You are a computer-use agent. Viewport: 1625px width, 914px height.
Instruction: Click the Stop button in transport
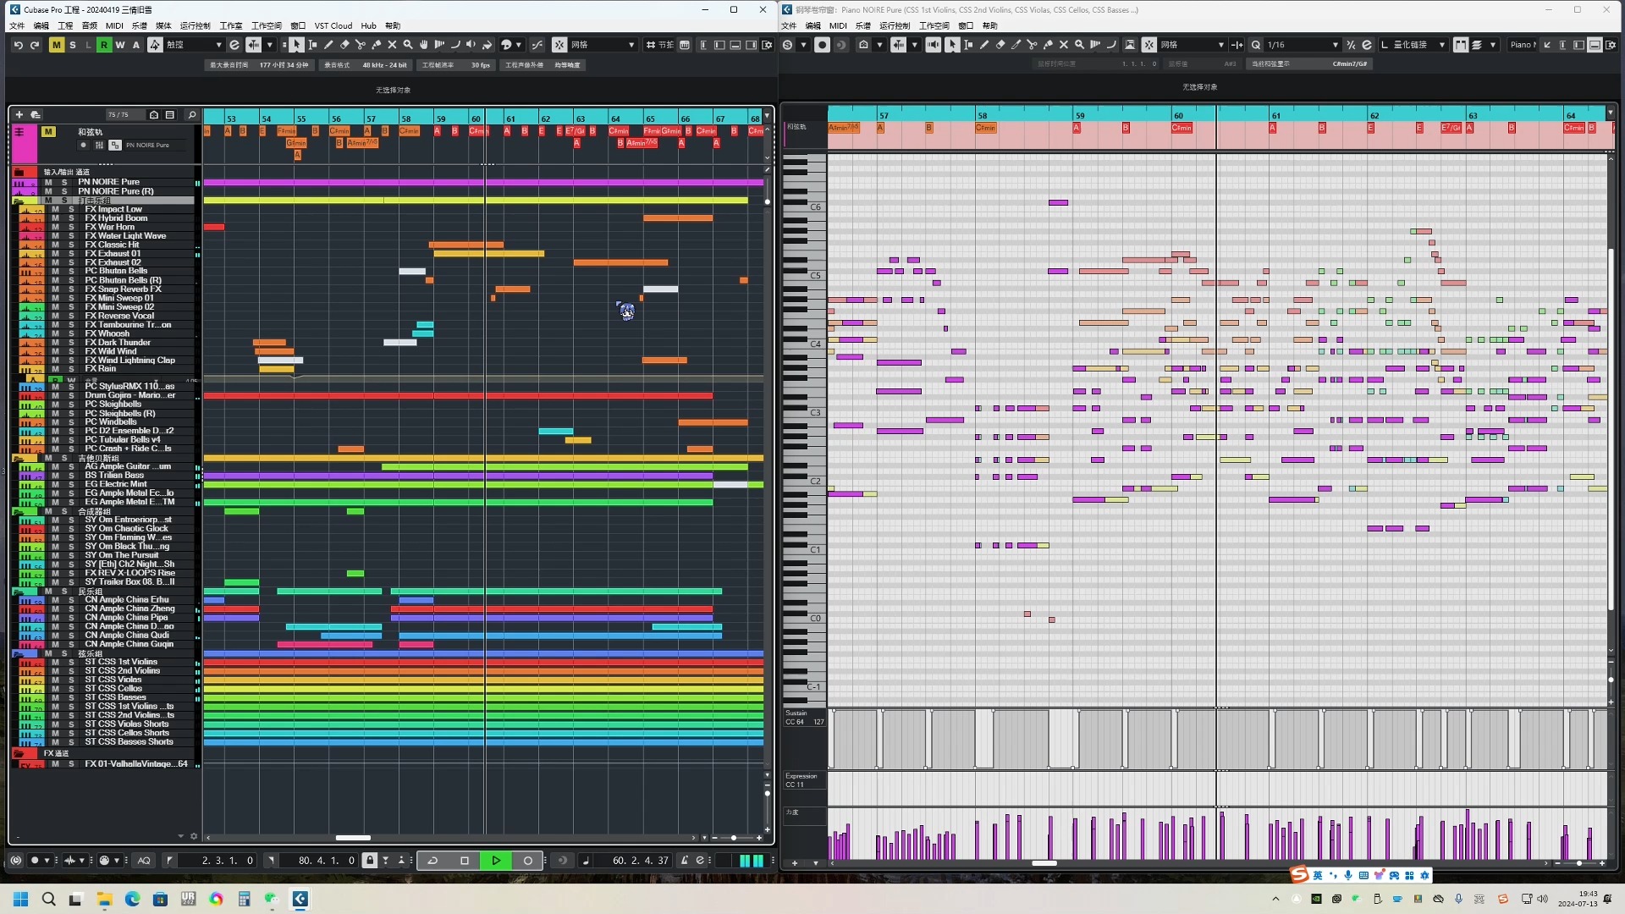pos(464,861)
